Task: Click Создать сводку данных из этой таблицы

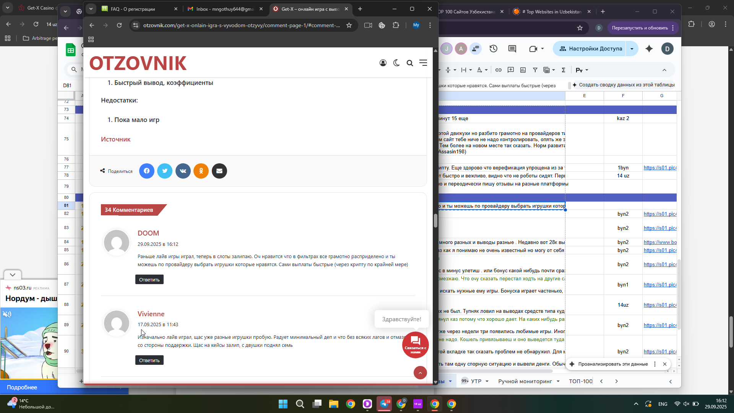Action: click(623, 85)
